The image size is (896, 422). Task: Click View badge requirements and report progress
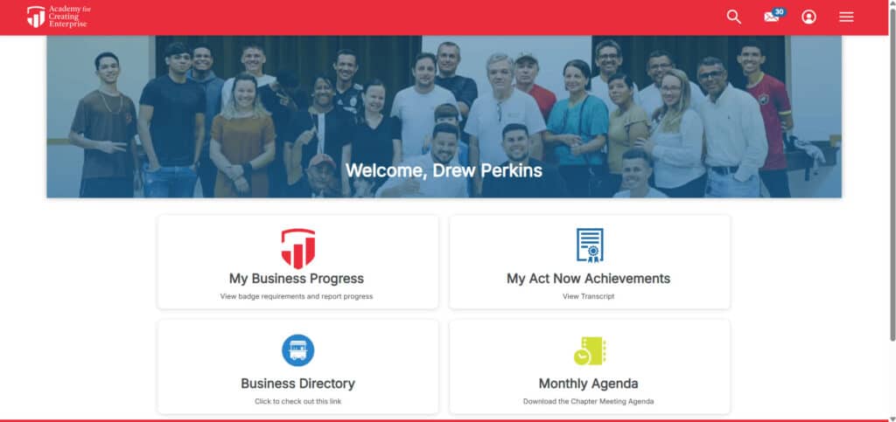coord(297,296)
